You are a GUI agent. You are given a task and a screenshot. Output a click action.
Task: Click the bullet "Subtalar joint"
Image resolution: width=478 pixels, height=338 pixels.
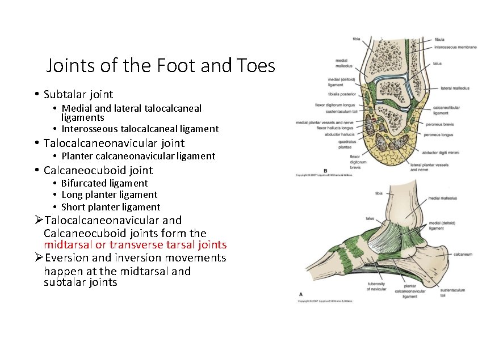[78, 94]
